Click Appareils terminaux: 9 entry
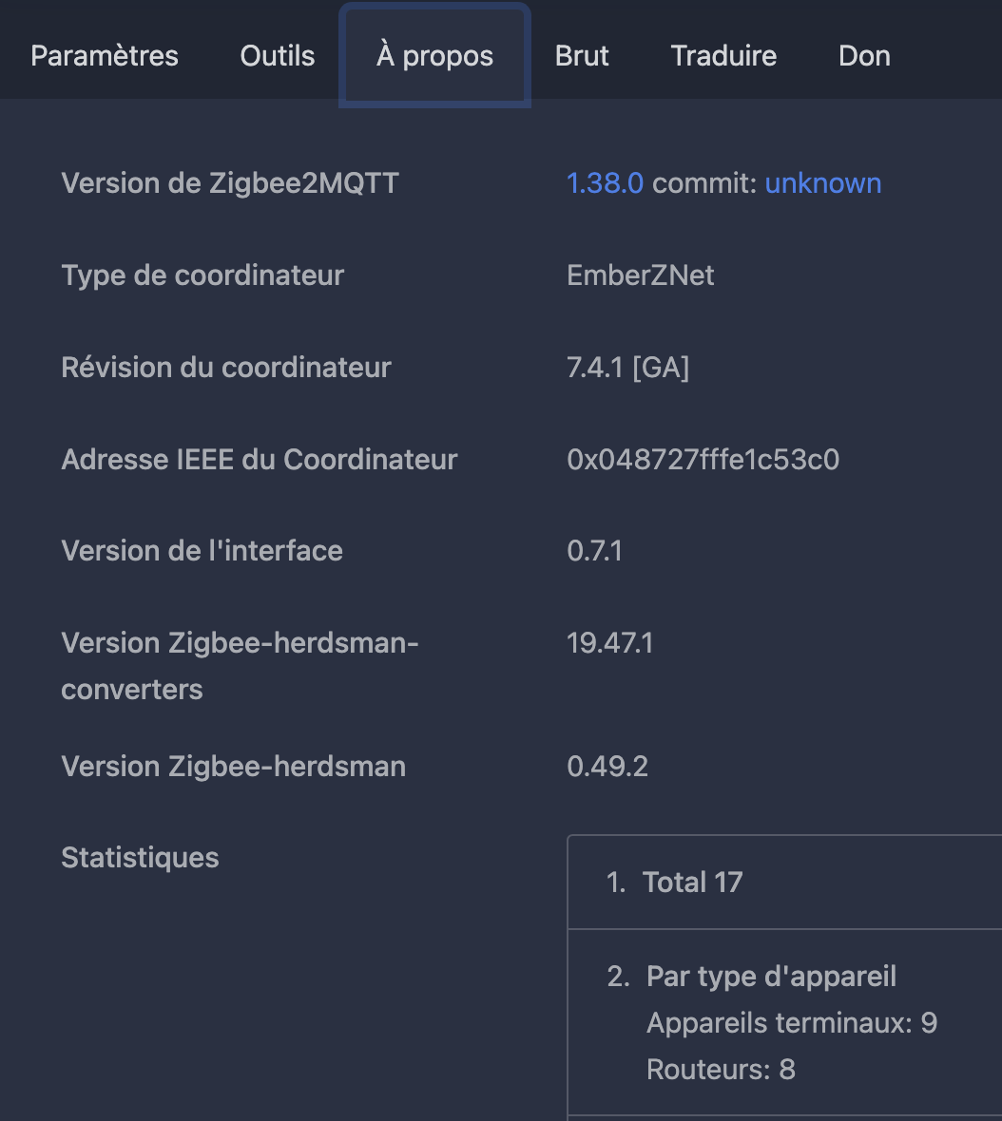The image size is (1002, 1121). [x=792, y=1023]
